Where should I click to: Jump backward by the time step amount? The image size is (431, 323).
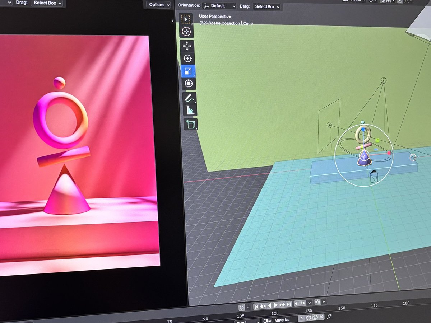tap(297, 304)
